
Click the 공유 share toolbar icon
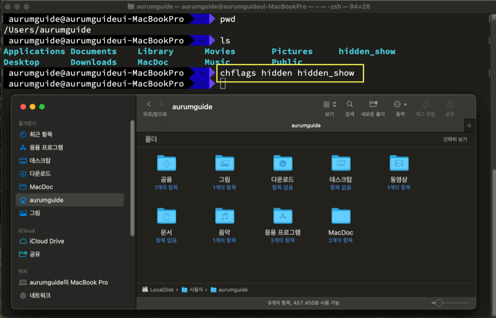click(450, 104)
